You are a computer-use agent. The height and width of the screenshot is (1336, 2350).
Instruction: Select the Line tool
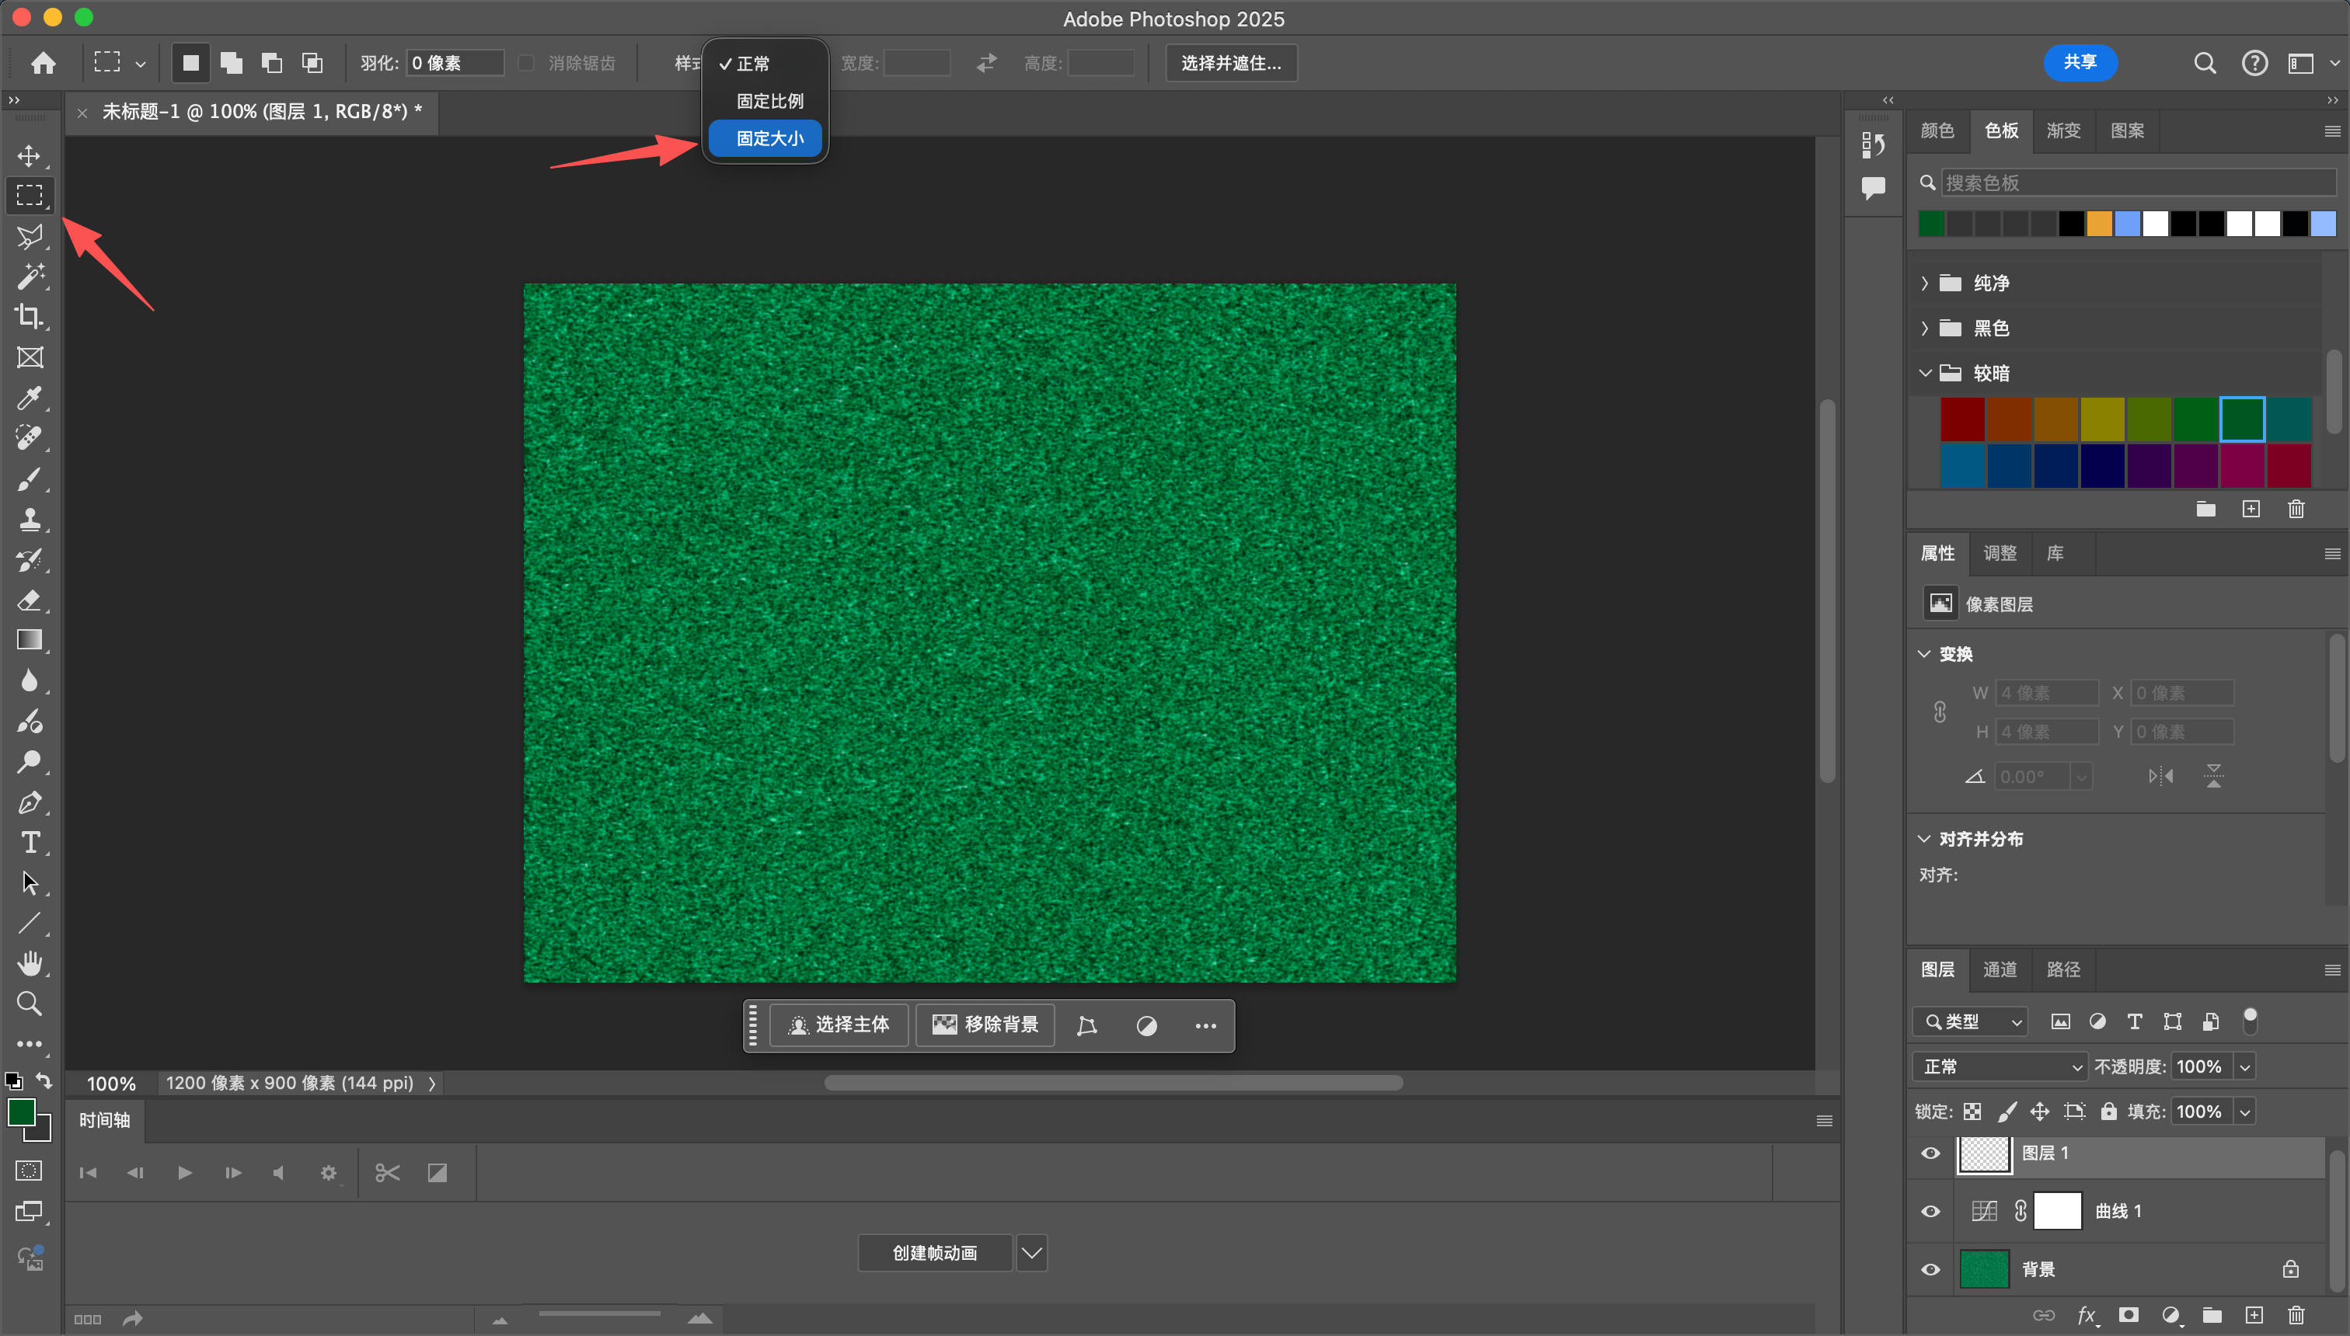click(30, 923)
